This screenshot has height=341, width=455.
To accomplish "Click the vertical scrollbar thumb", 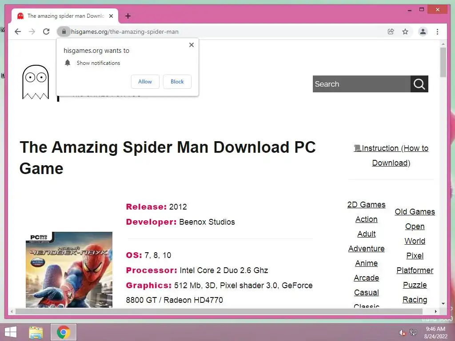I will tap(443, 62).
